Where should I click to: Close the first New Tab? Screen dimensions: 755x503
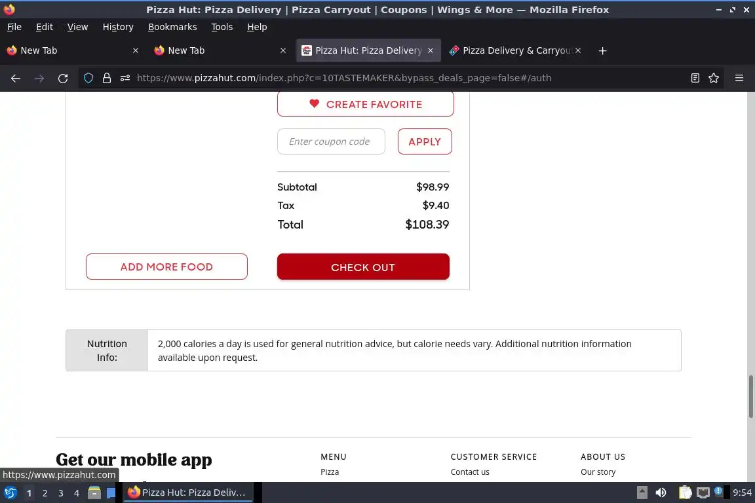click(136, 50)
